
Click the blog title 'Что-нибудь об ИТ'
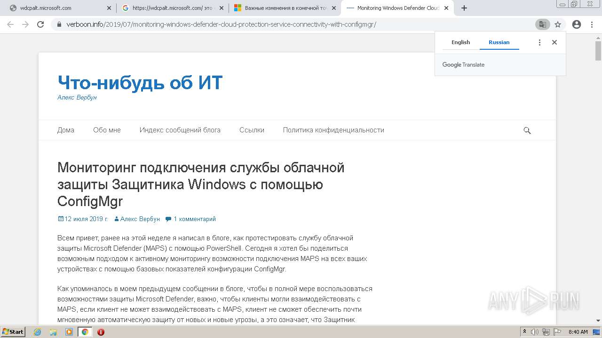pyautogui.click(x=140, y=83)
